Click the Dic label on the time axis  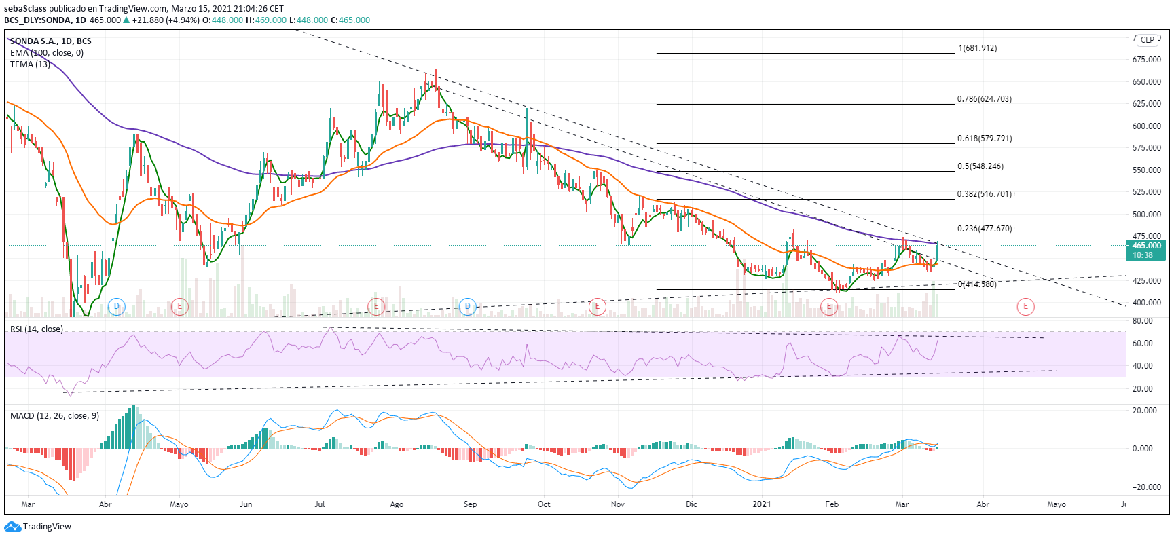(x=691, y=504)
